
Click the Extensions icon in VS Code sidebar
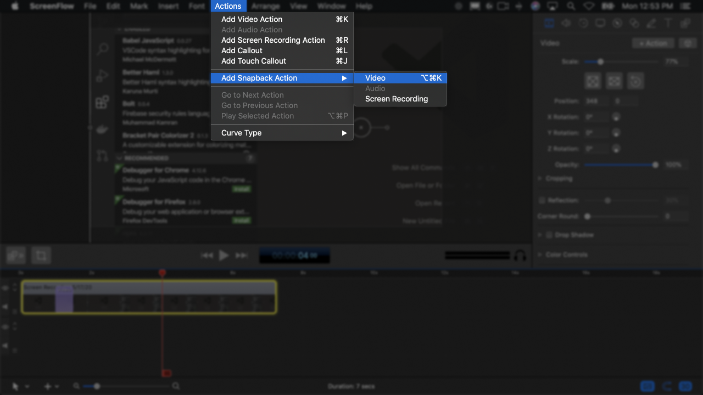(x=103, y=103)
